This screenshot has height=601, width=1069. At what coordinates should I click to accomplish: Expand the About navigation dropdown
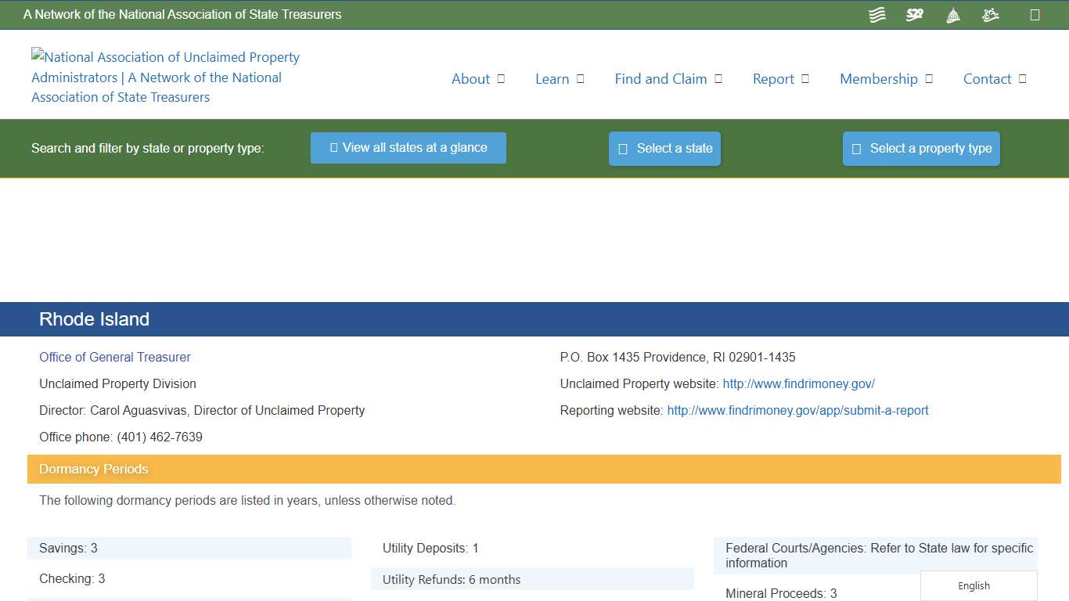[x=478, y=78]
